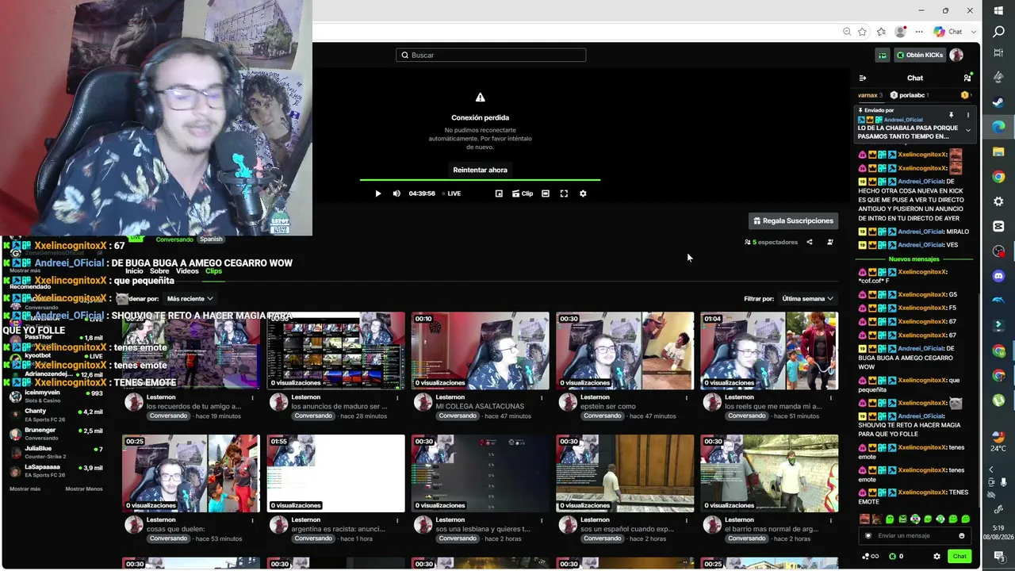
Task: Click Reintentar ahora to reconnect
Action: 480,170
